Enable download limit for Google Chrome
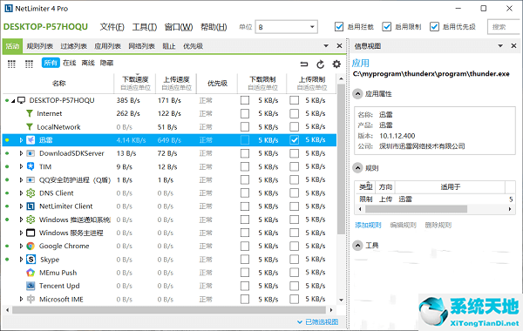 coord(245,246)
